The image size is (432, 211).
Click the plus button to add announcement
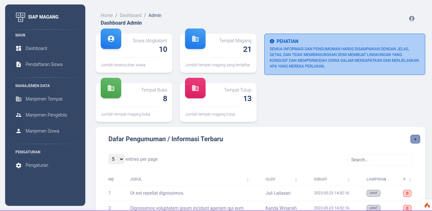point(415,139)
